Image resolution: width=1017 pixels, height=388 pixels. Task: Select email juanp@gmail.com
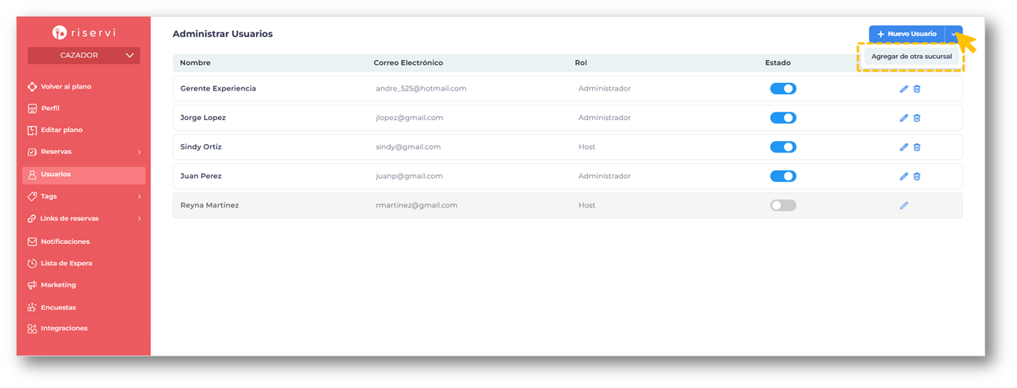tap(409, 176)
